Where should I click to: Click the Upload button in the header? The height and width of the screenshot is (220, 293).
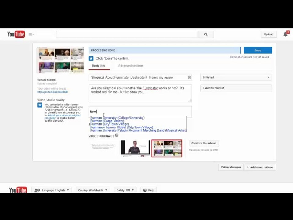(x=269, y=34)
